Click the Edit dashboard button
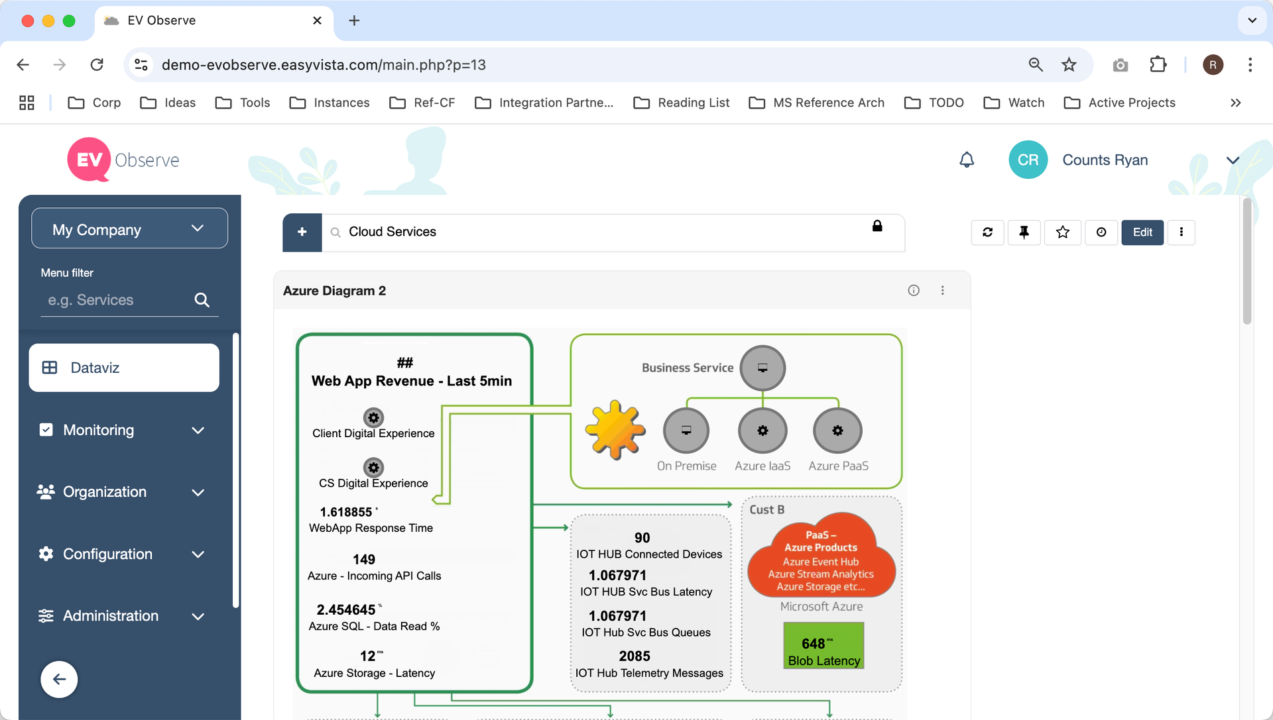 click(x=1142, y=232)
